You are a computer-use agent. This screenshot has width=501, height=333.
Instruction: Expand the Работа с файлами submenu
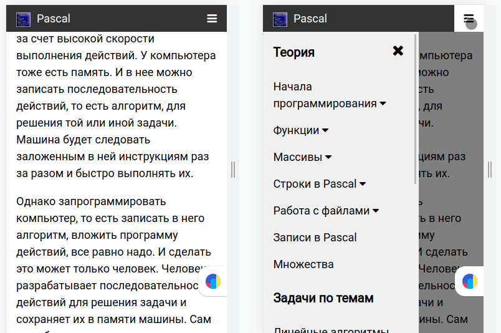click(x=326, y=211)
